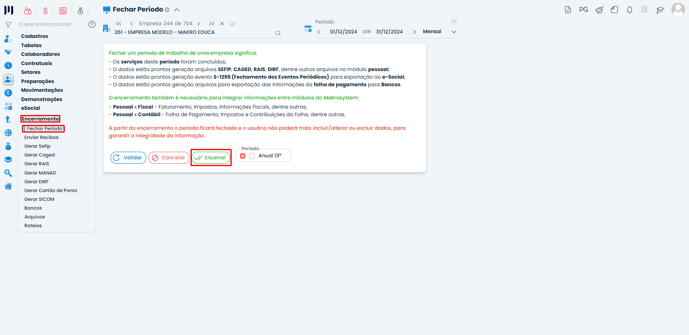
Task: Open the blue calculator sidebar icon
Action: pos(8,106)
